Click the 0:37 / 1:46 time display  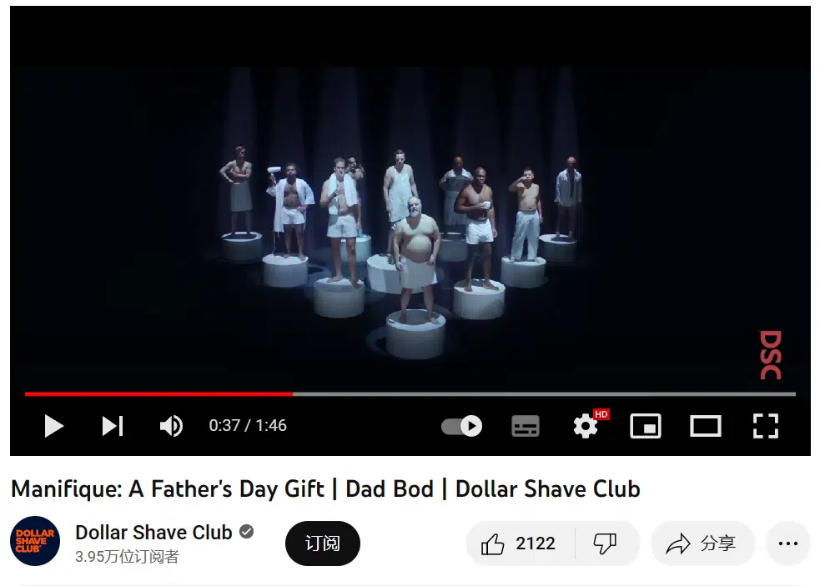248,426
